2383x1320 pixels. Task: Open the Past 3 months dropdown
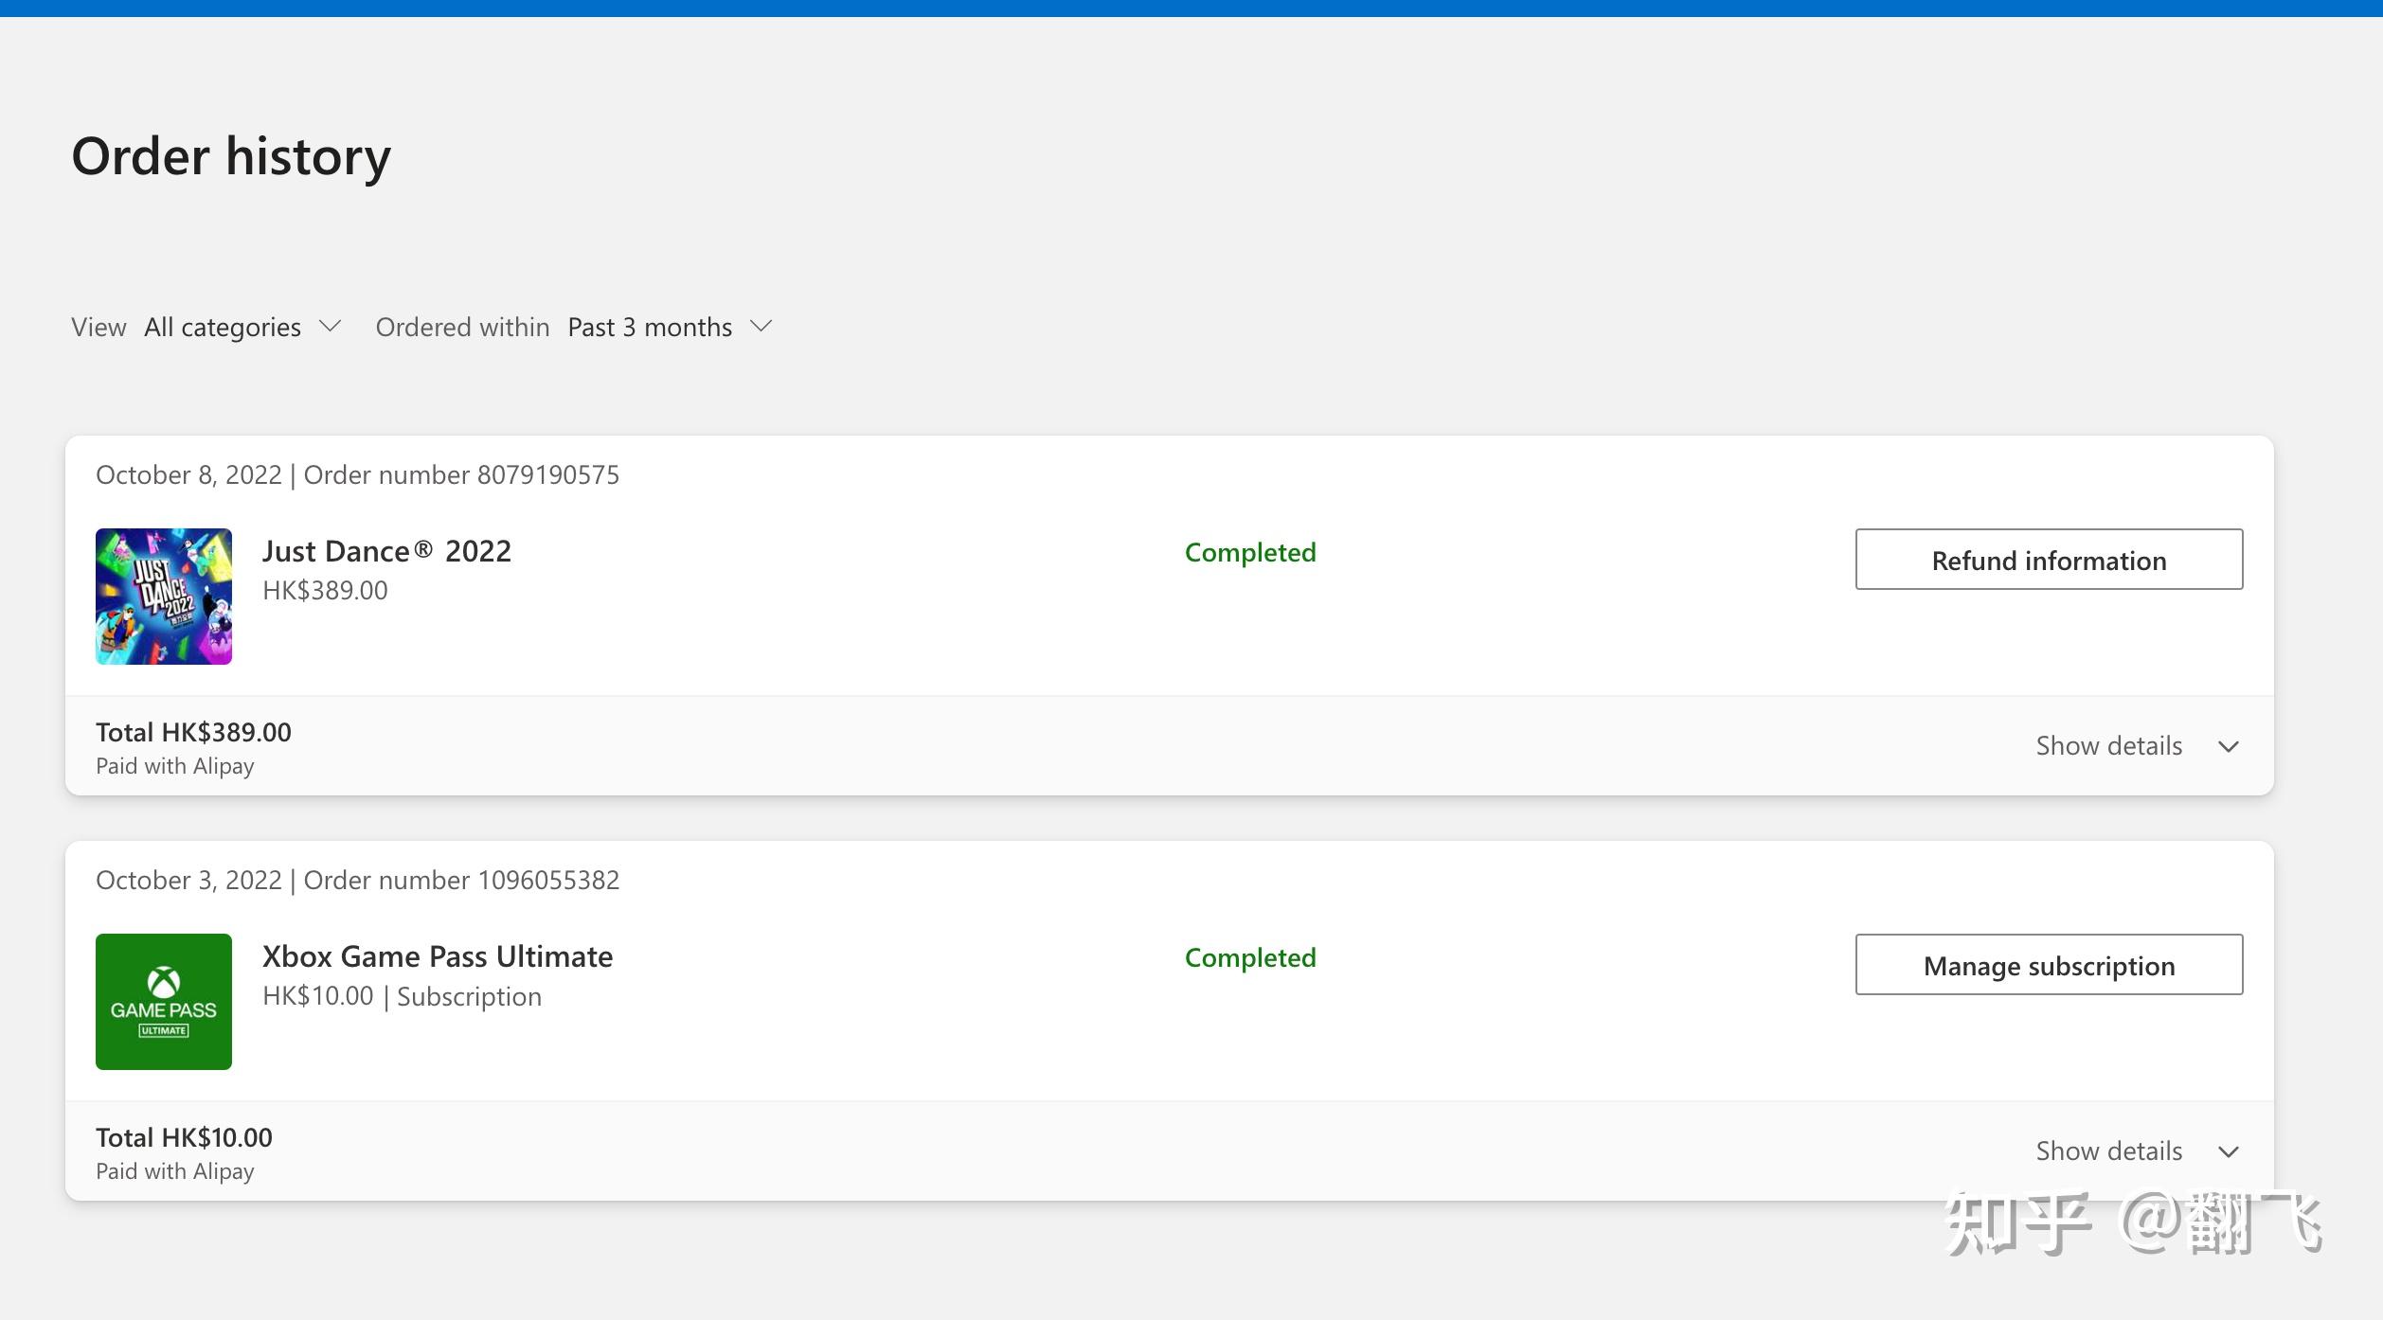point(650,328)
